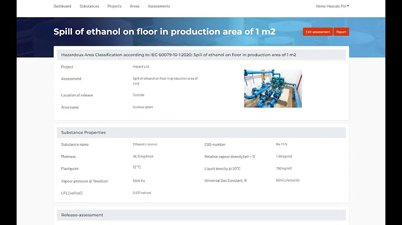402x225 pixels.
Task: Click the 'Vapour pressure @ Tmedium' label
Action: pyautogui.click(x=85, y=181)
